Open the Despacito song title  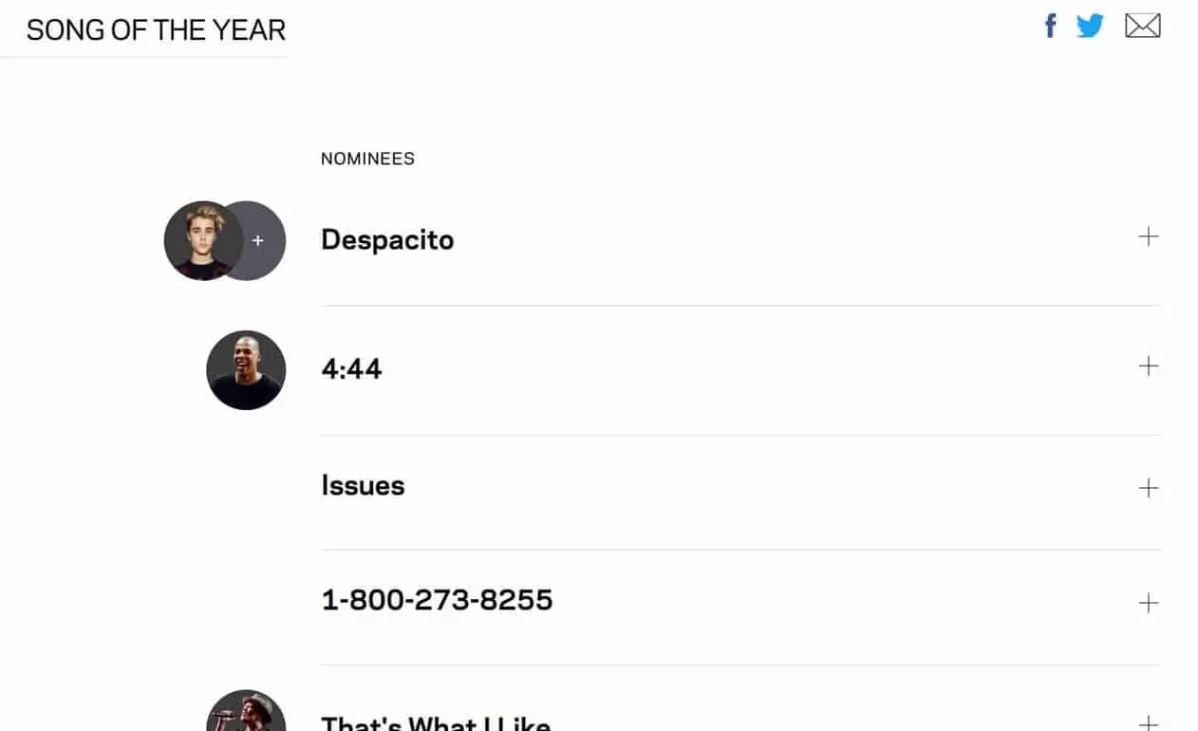point(387,239)
